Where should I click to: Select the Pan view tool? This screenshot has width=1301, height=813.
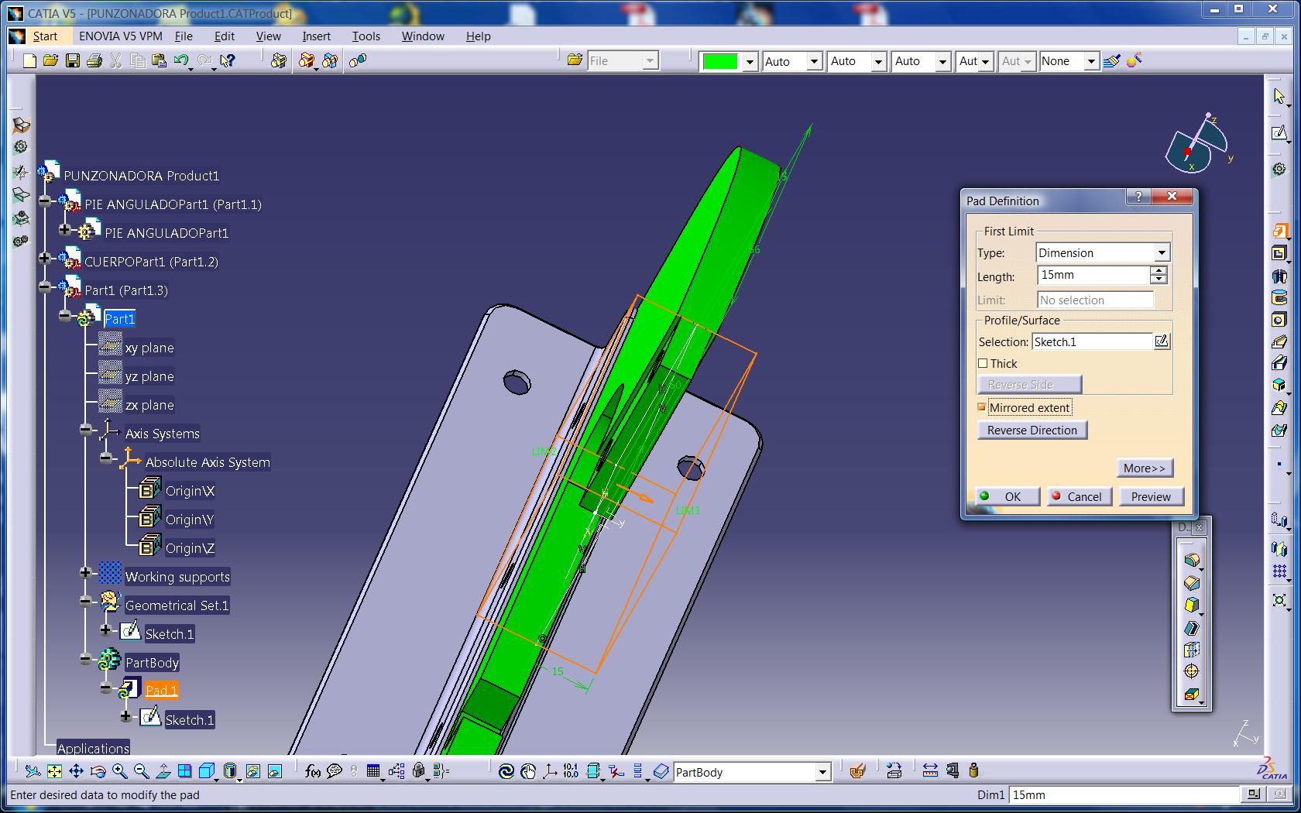pos(76,771)
